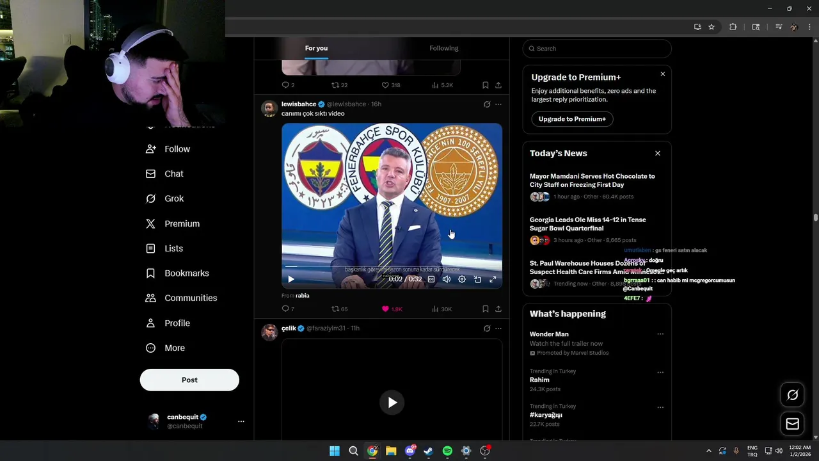The height and width of the screenshot is (461, 819).
Task: Open more options on lewisbahce post
Action: click(x=498, y=104)
